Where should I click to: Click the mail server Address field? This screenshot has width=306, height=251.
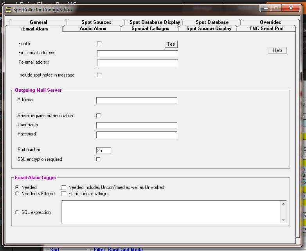coord(137,100)
